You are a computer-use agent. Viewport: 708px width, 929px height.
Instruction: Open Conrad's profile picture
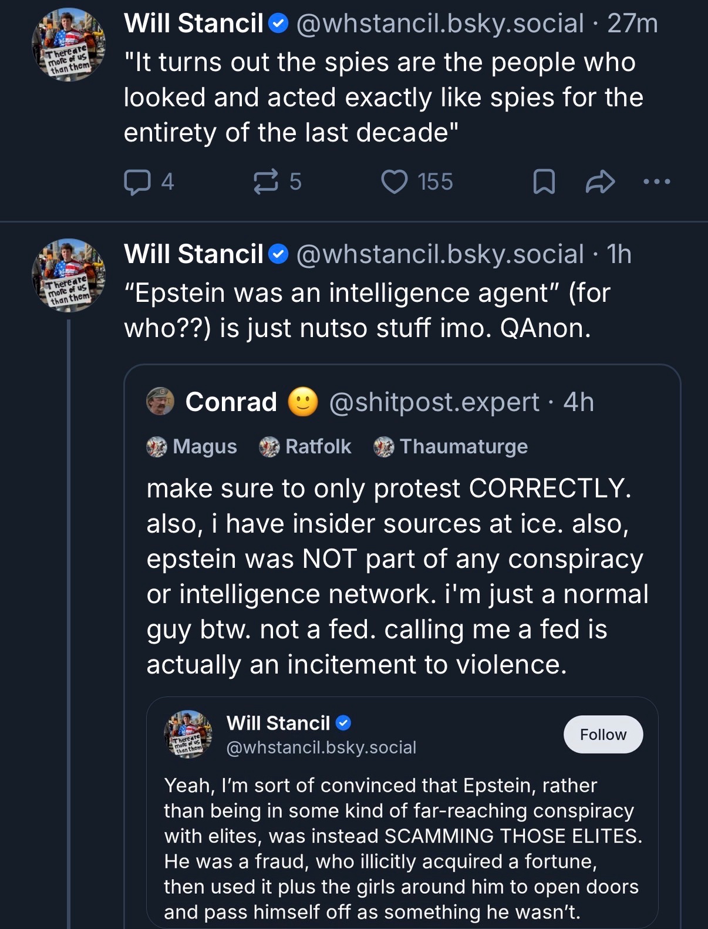pos(160,402)
